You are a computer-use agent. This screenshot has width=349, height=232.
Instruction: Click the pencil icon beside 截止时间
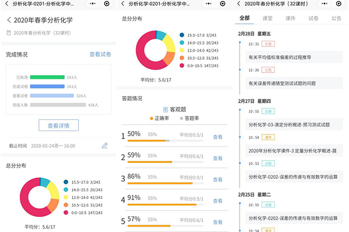click(105, 145)
